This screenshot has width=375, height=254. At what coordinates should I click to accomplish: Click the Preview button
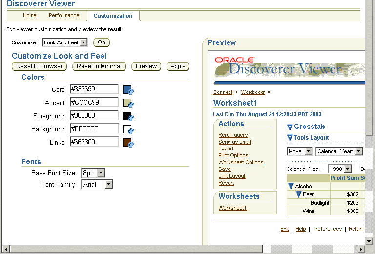(146, 66)
